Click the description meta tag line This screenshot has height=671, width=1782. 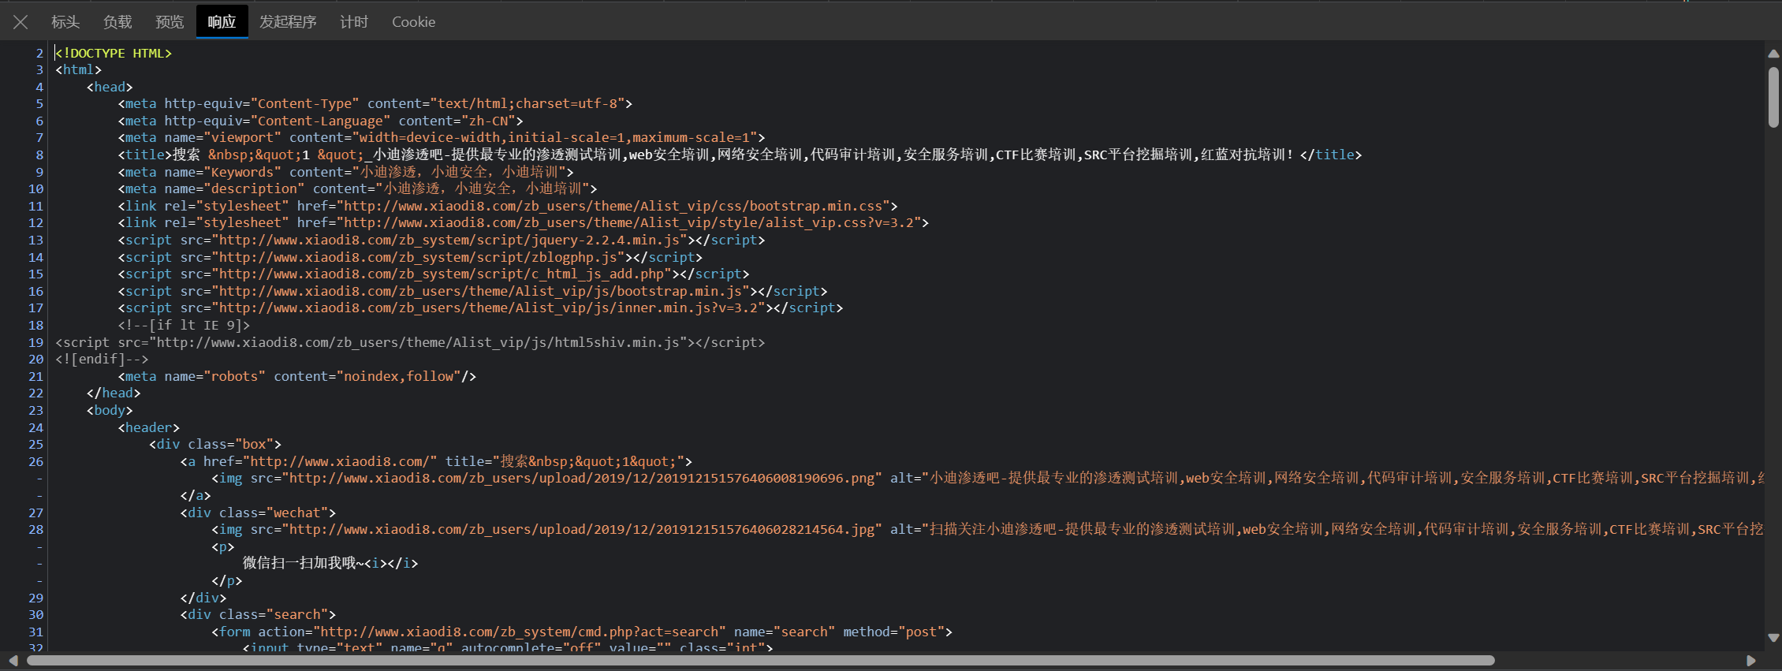358,188
